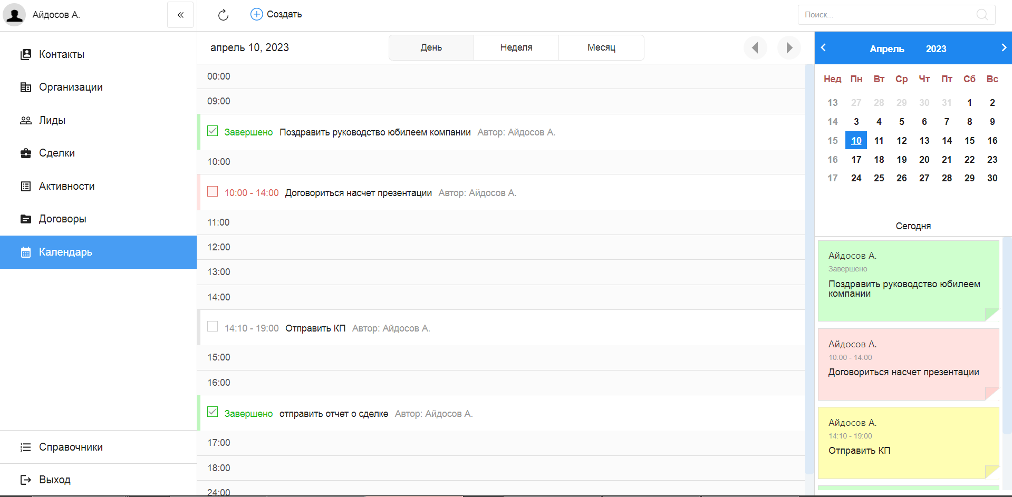Click the schedule vertical scrollbar
Viewport: 1012px width, 497px height.
point(809,269)
